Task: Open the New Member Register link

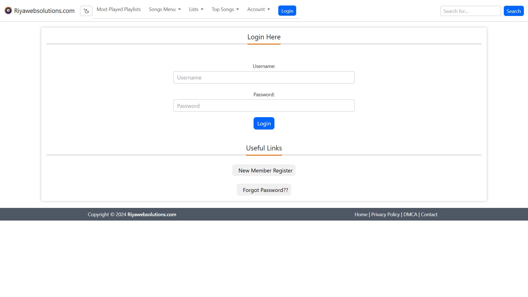Action: pos(265,170)
